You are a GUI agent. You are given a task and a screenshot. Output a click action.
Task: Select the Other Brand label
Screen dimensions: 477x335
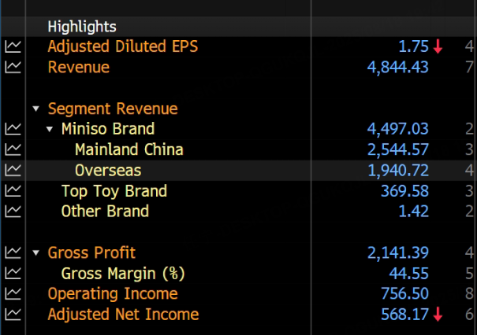[105, 212]
